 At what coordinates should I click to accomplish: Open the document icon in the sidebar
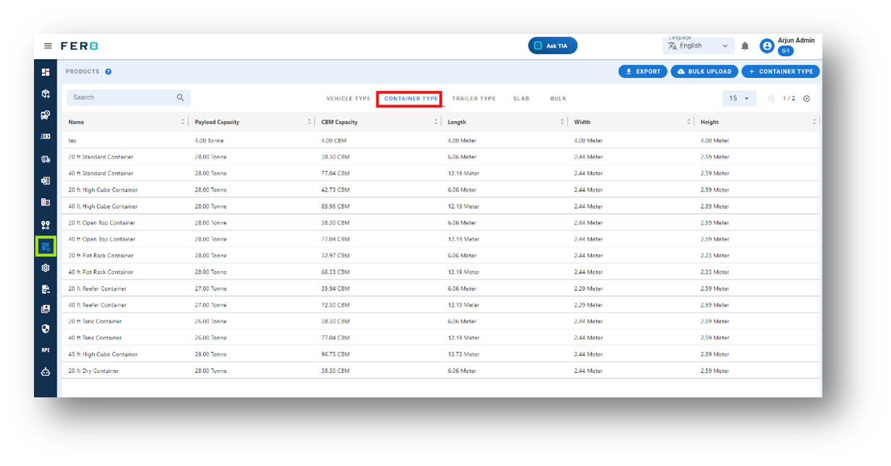point(46,289)
